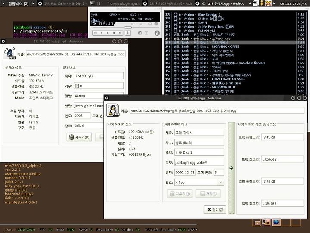This screenshot has height=233, width=310.
Task: Switch to taskbar item '19. PM 903 녹음실.mp3'
Action: click(168, 3)
